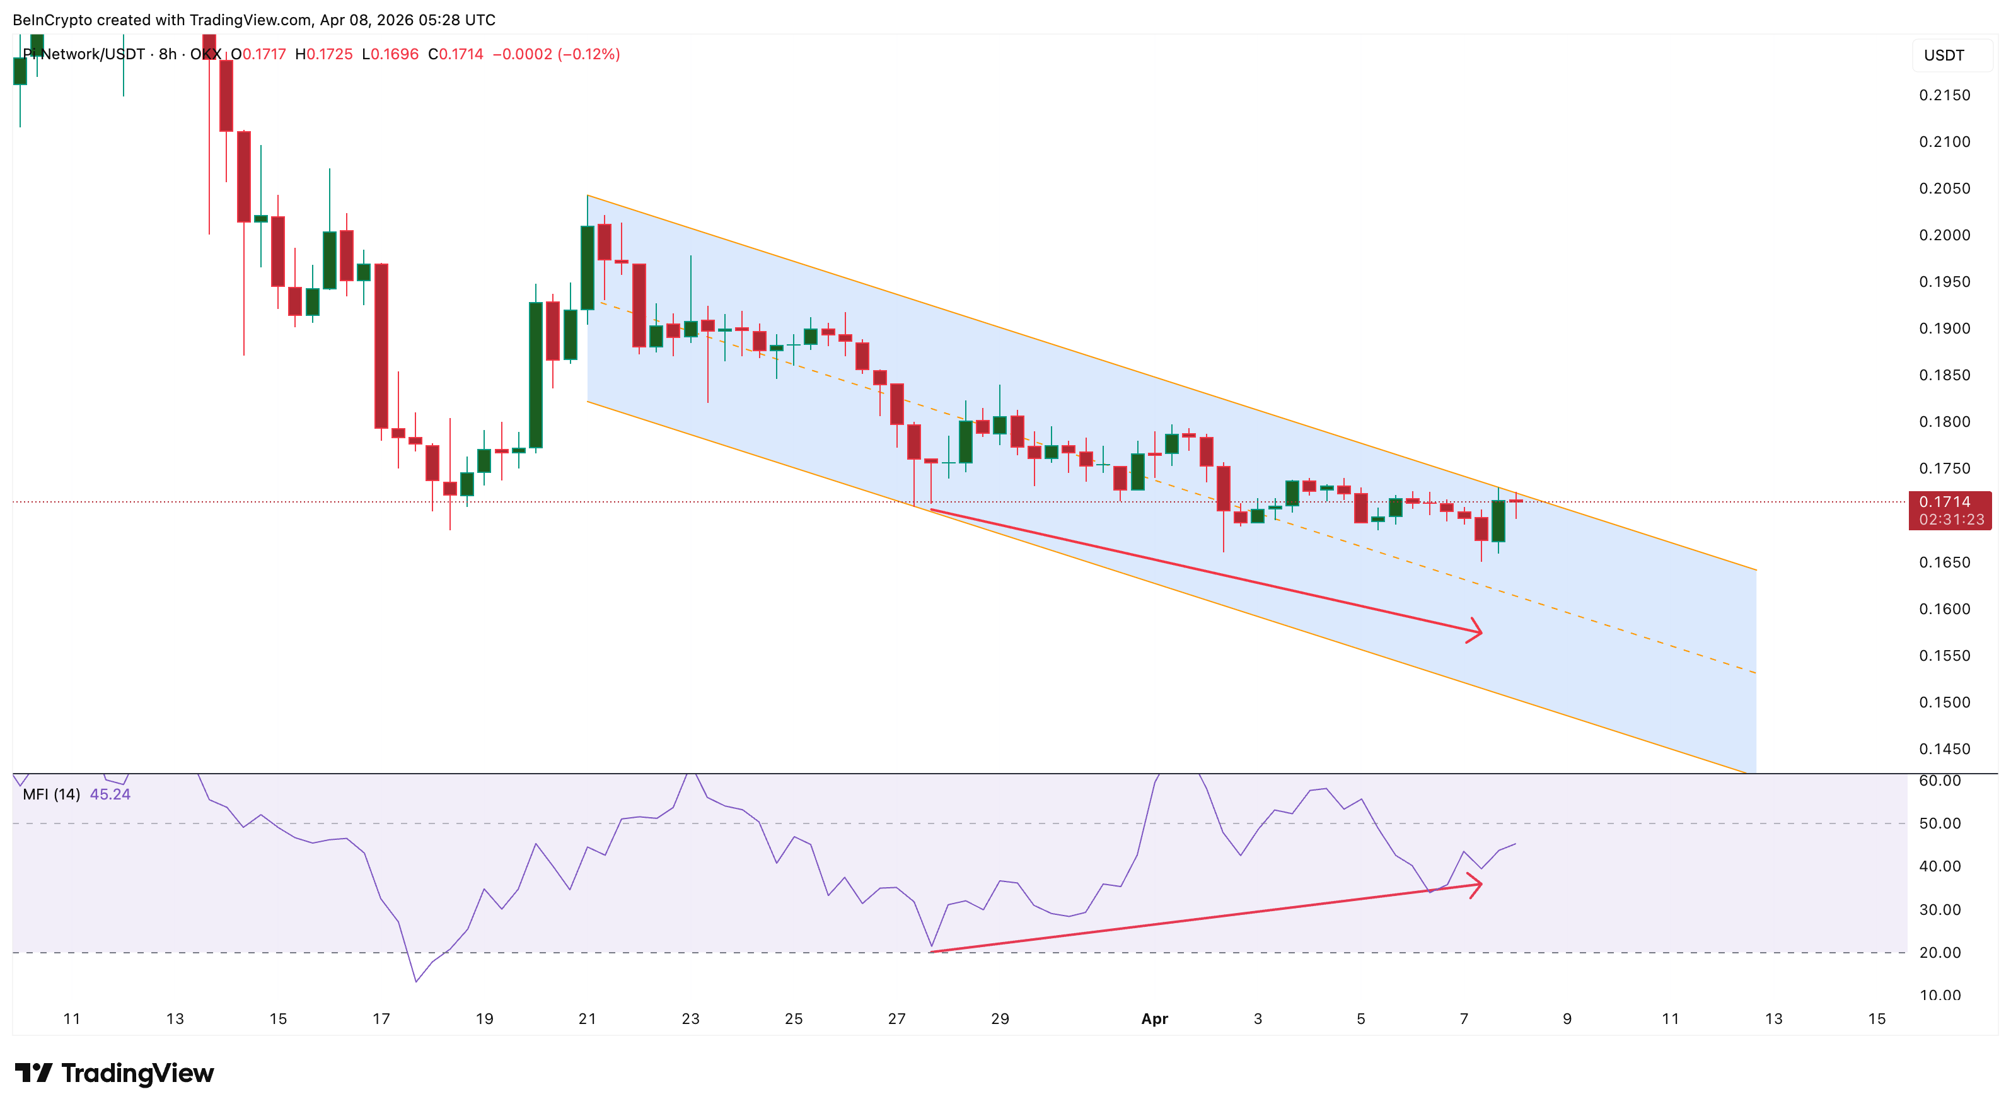Click the TradingView logo icon

(33, 1073)
